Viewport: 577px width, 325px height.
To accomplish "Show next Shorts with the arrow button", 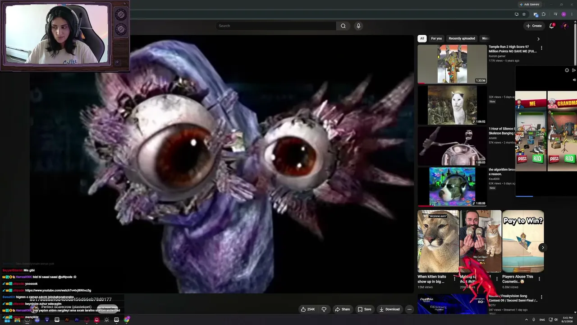I will coord(543,247).
